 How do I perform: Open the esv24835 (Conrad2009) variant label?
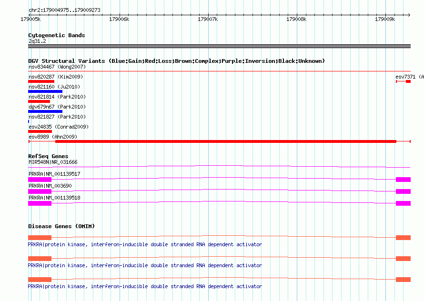[x=59, y=127]
